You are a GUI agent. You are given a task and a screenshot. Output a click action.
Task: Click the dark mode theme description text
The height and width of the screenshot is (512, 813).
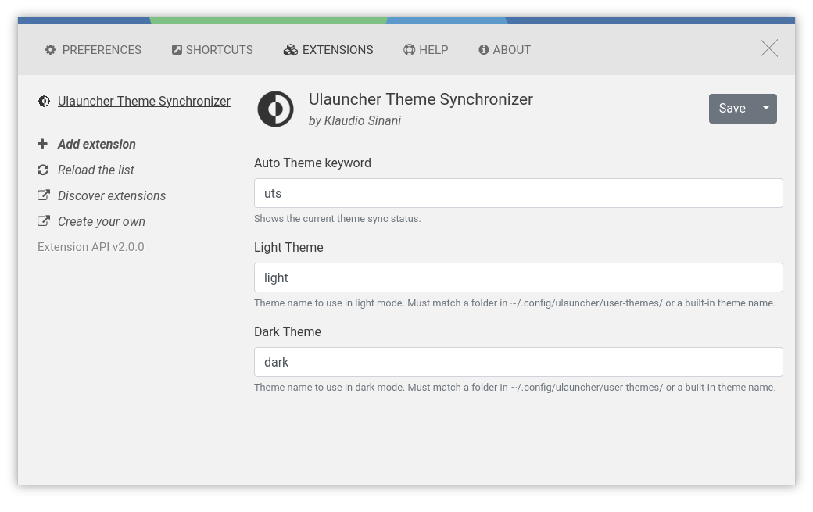click(515, 388)
